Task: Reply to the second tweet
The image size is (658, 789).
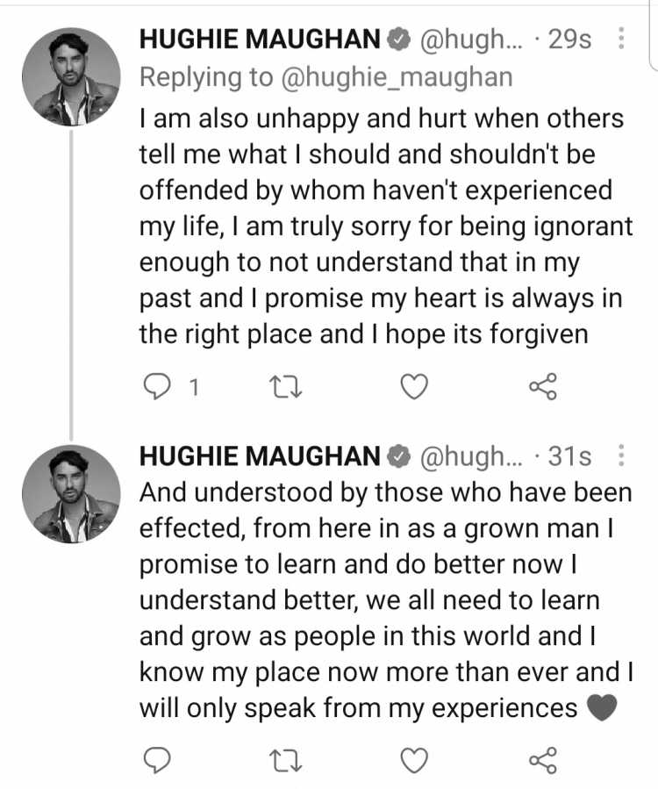Action: (x=156, y=760)
